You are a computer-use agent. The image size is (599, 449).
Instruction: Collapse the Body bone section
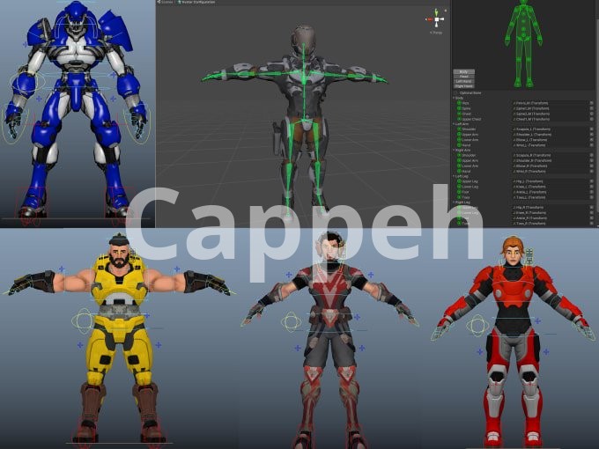(455, 98)
